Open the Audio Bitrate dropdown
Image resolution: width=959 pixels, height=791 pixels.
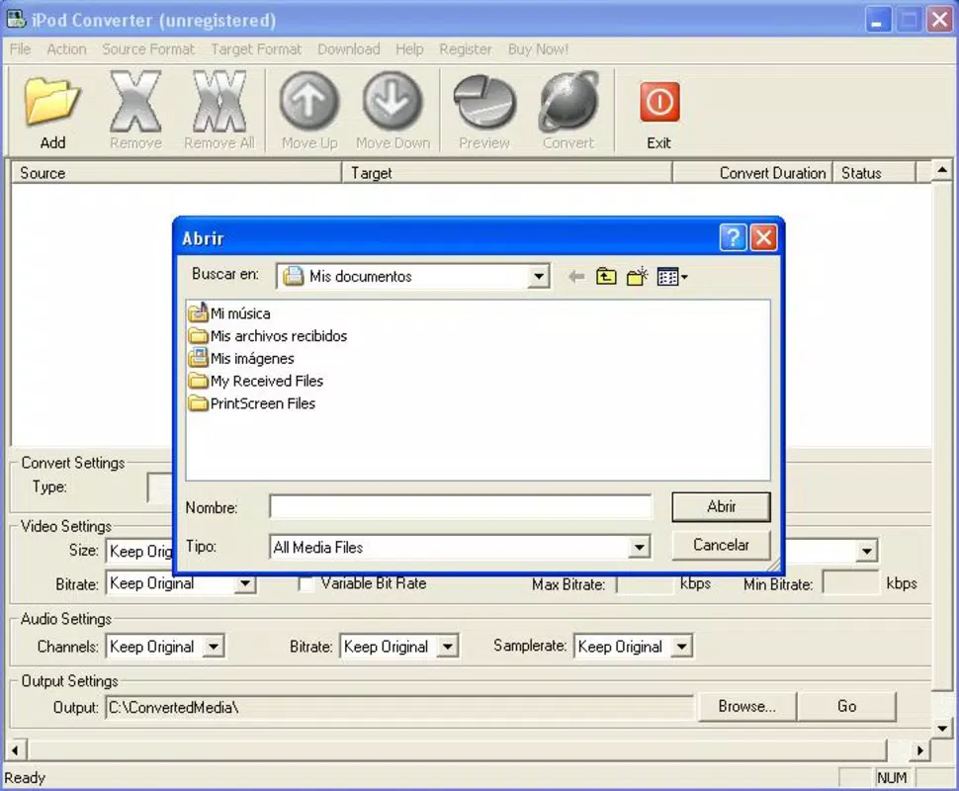[448, 646]
